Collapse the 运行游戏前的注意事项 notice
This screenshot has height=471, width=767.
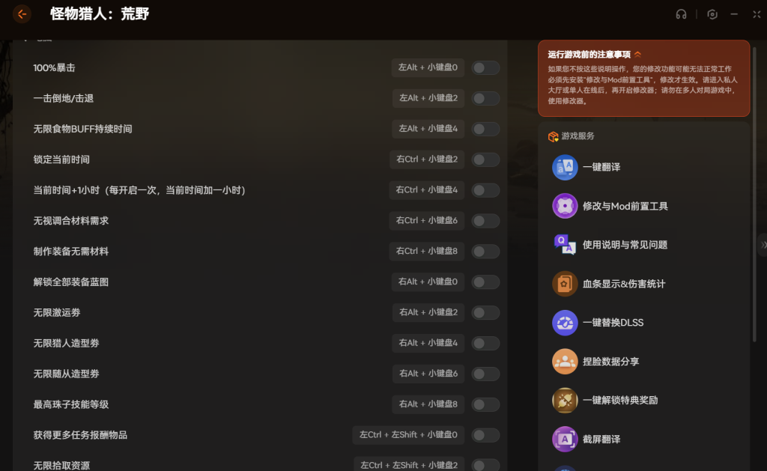638,55
